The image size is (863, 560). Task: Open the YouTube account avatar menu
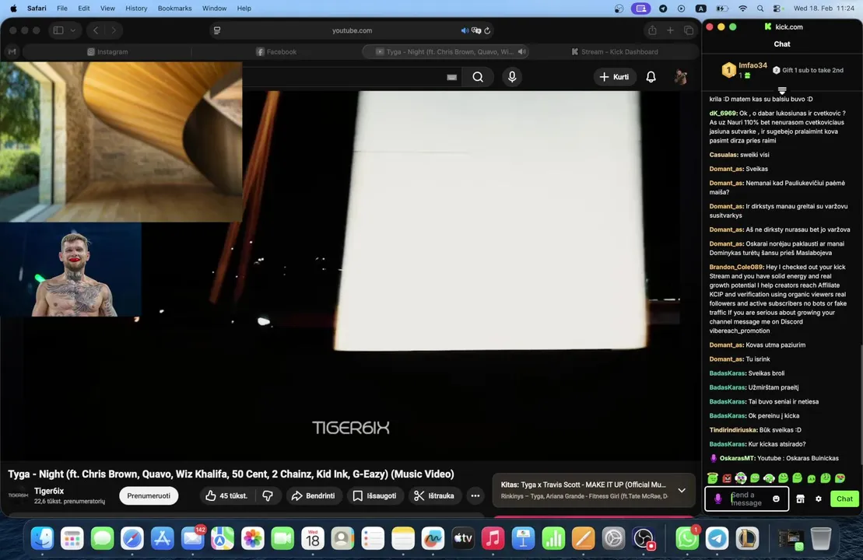680,77
